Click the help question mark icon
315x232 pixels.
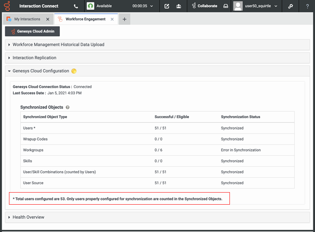tap(307, 6)
